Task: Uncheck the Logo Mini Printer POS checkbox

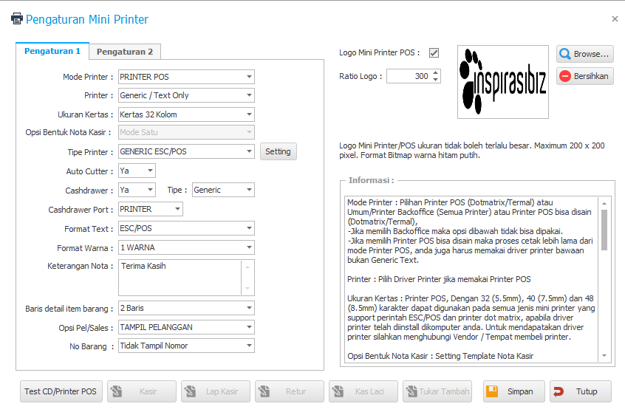Action: (x=434, y=53)
